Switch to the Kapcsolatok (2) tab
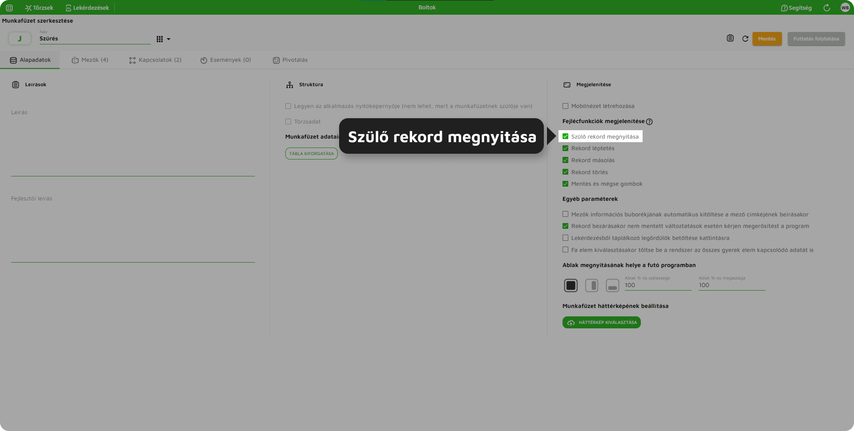 point(155,60)
